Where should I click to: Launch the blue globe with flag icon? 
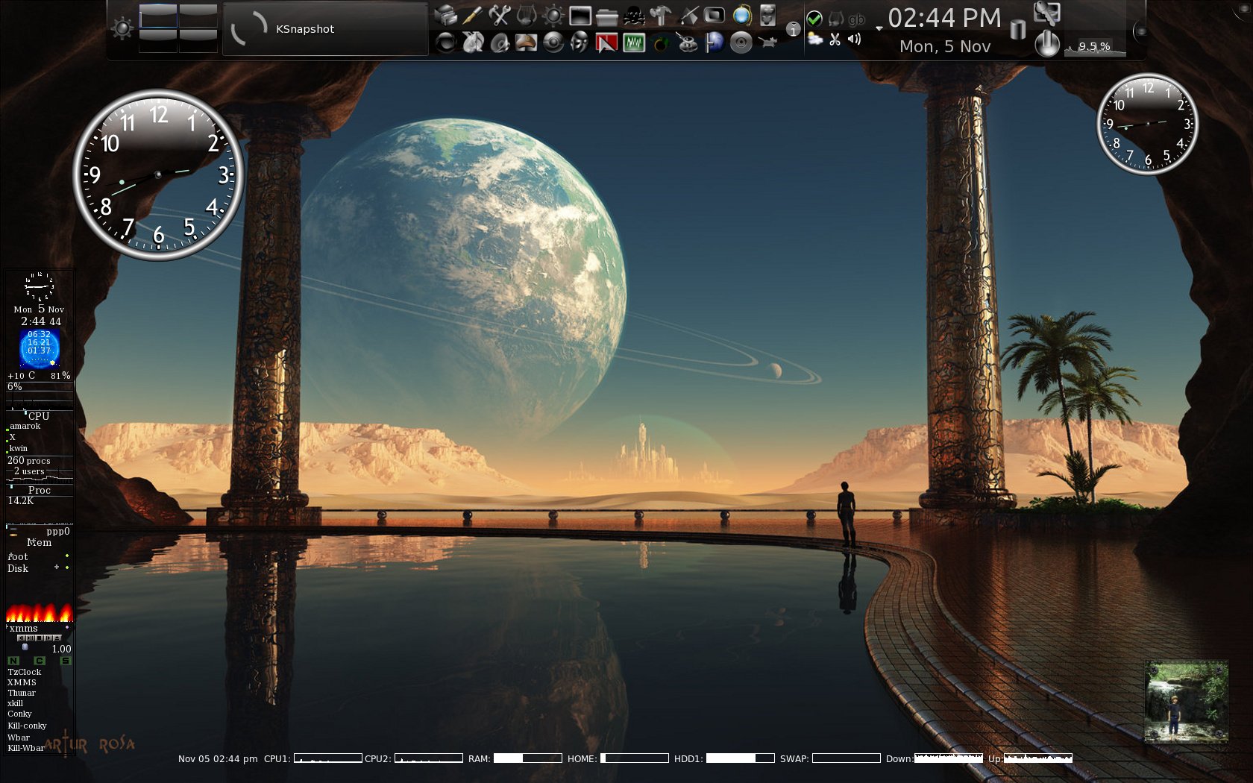pyautogui.click(x=715, y=43)
